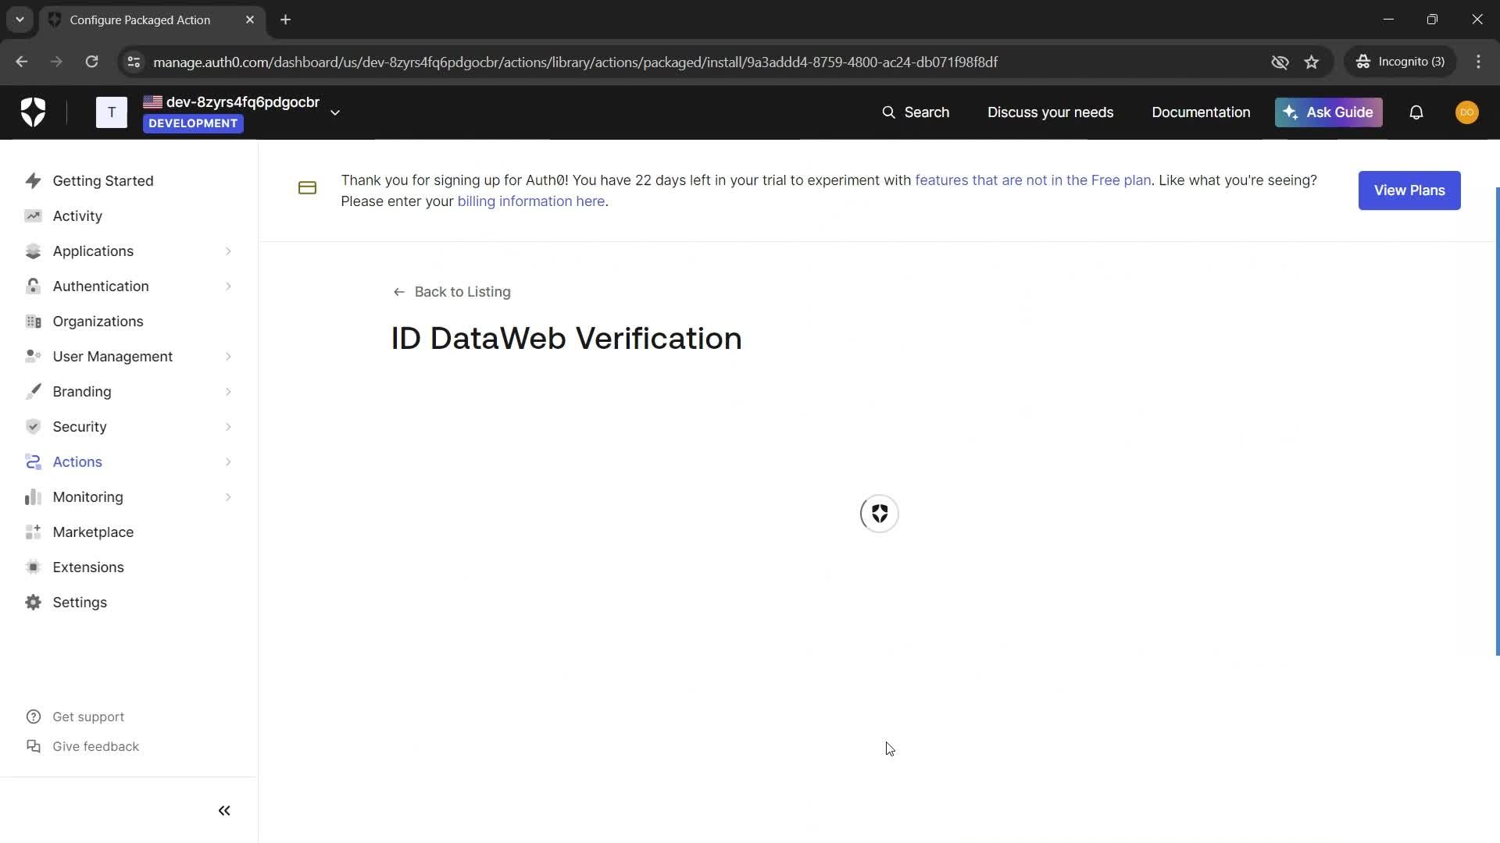
Task: Click the Incognito profile button
Action: point(1400,62)
